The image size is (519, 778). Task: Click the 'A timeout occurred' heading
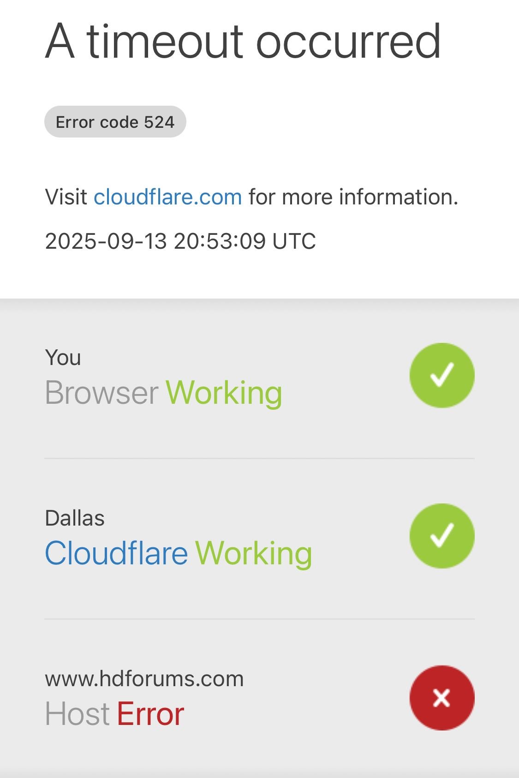click(243, 42)
